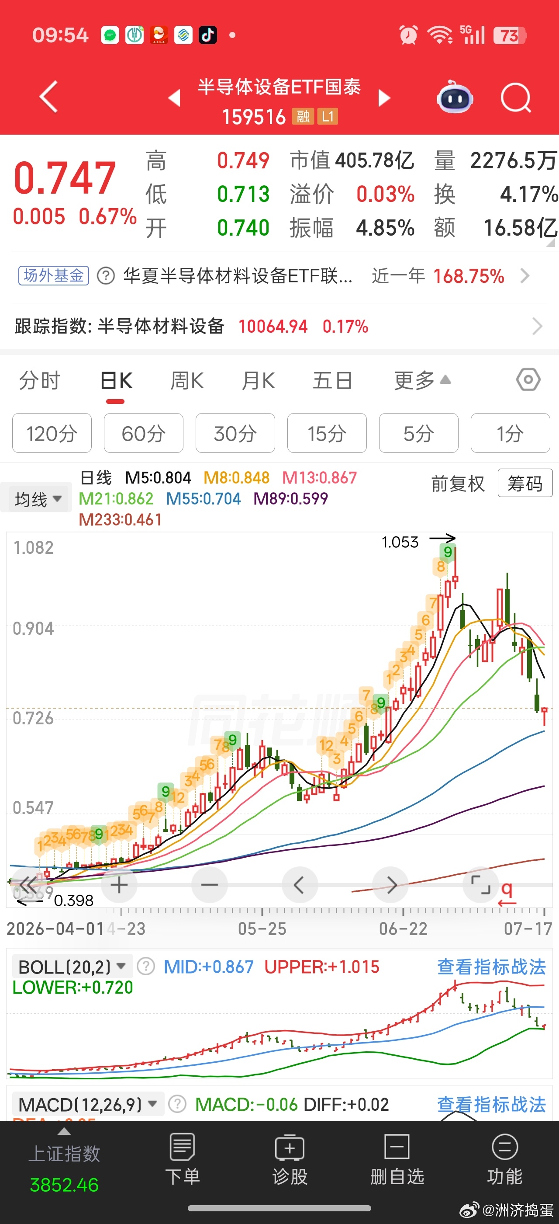Expand the 跟踪指数 row chevron

(x=537, y=326)
